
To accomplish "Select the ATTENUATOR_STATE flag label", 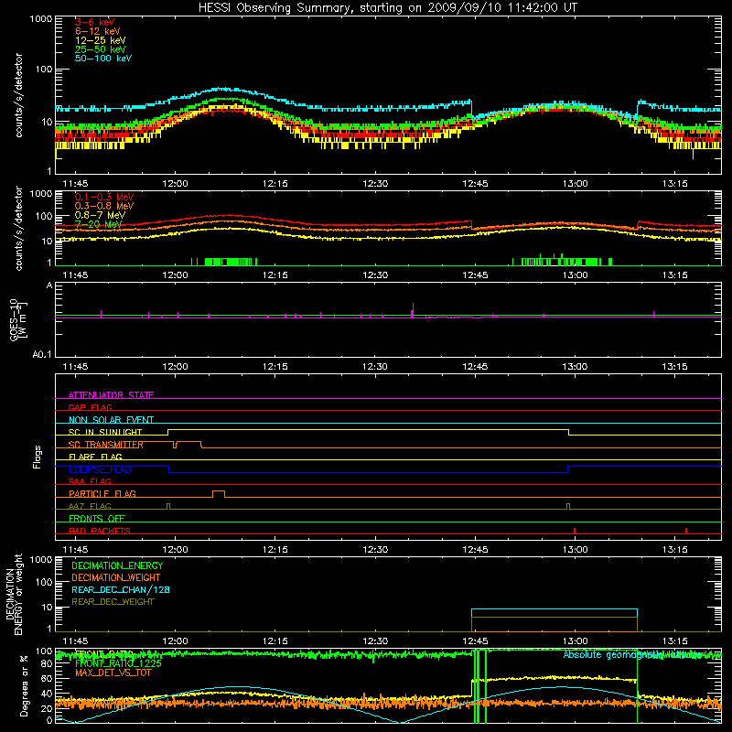I will click(x=111, y=395).
